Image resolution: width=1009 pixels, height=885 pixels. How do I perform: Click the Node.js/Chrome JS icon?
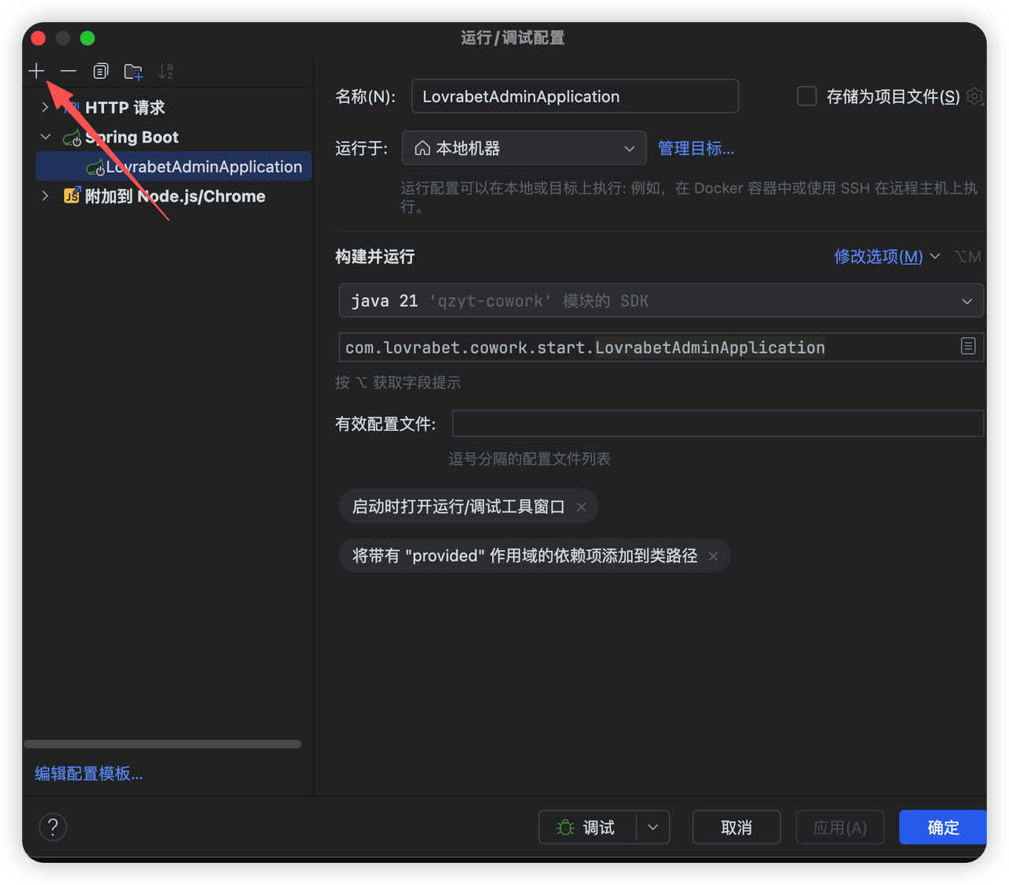pos(72,195)
